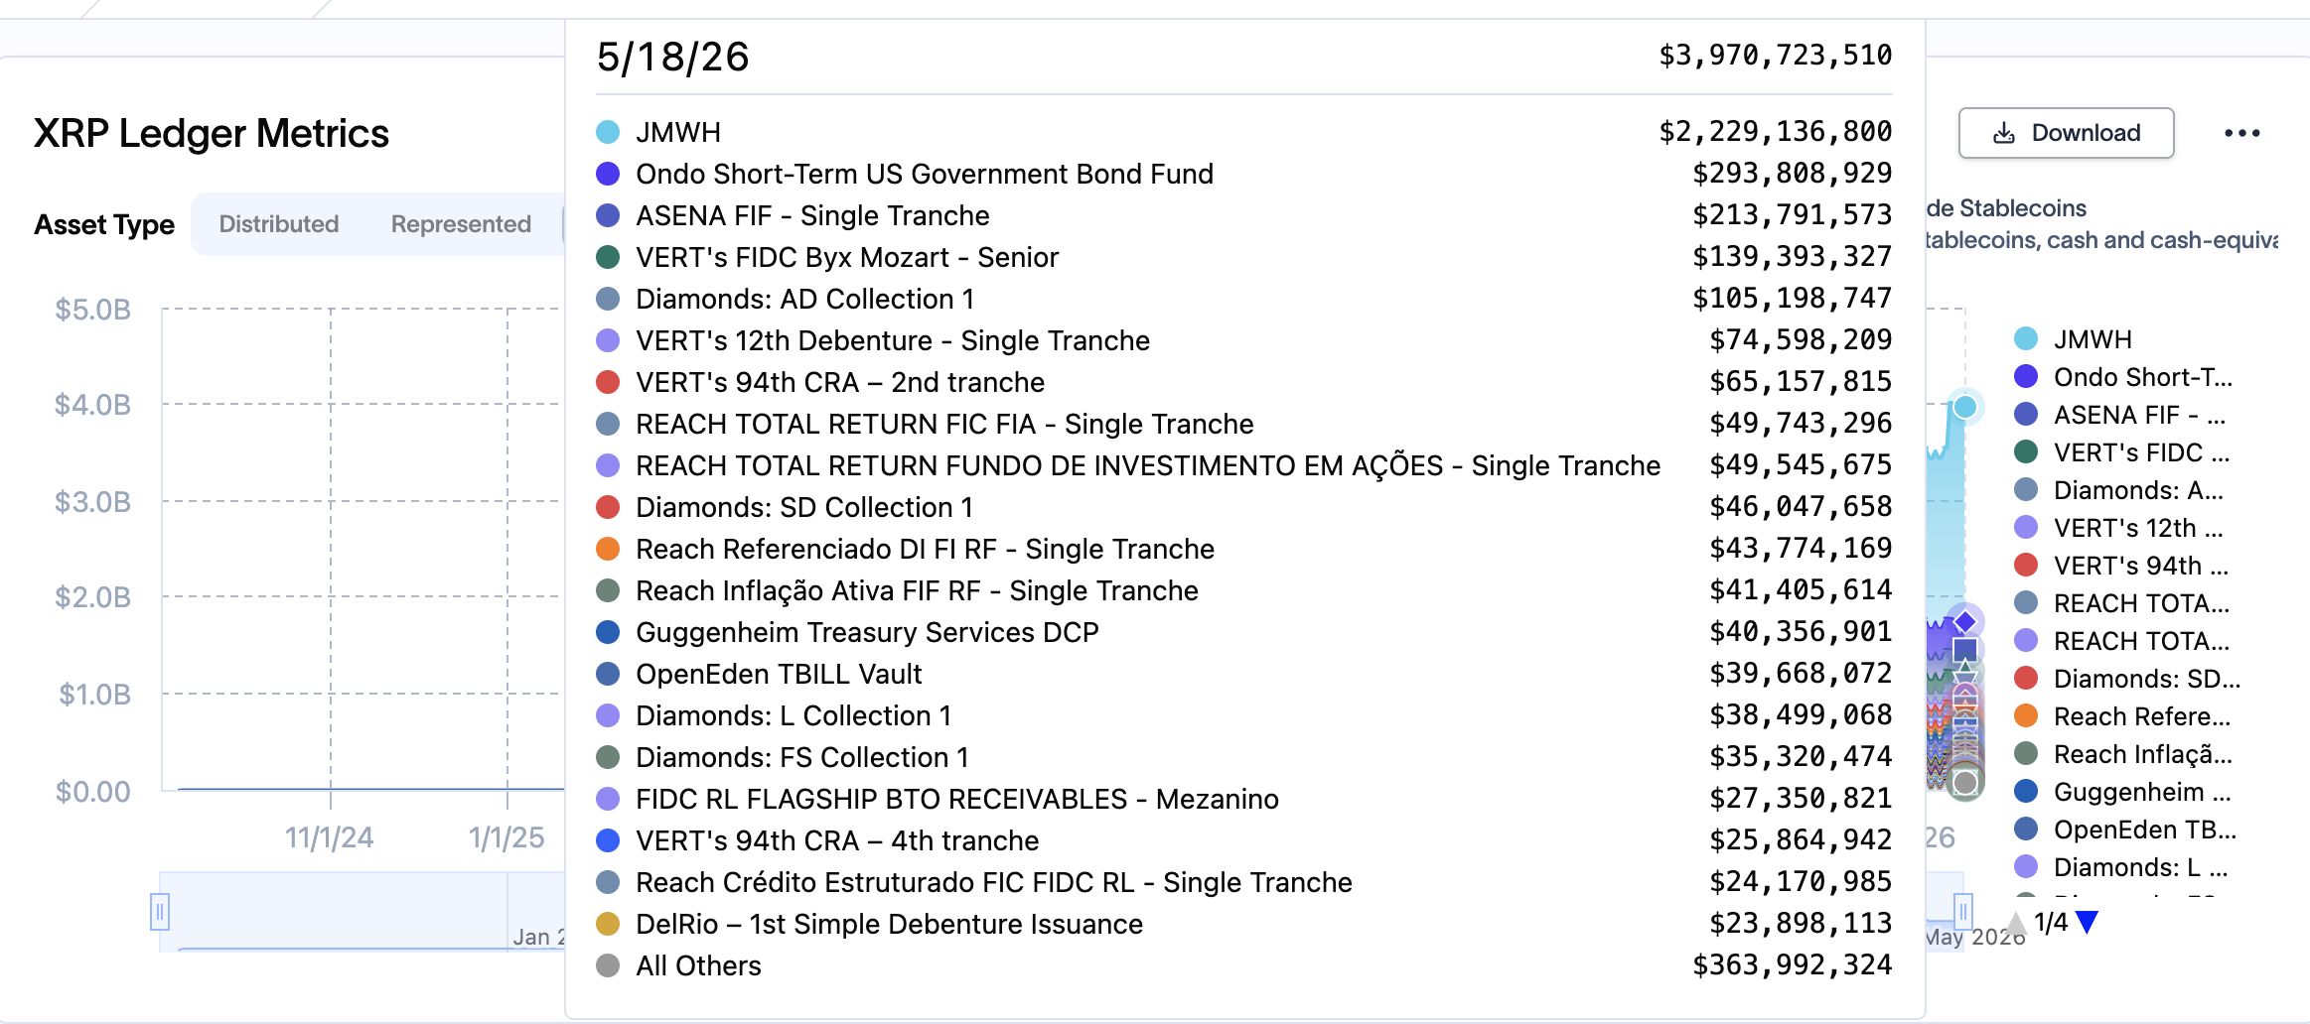The image size is (2310, 1024).
Task: Switch to the Distributed asset type tab
Action: pyautogui.click(x=278, y=224)
